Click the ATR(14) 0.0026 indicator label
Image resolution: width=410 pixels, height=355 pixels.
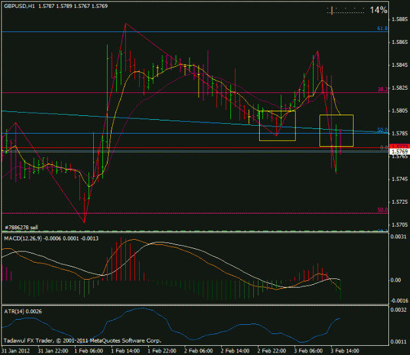tap(23, 311)
